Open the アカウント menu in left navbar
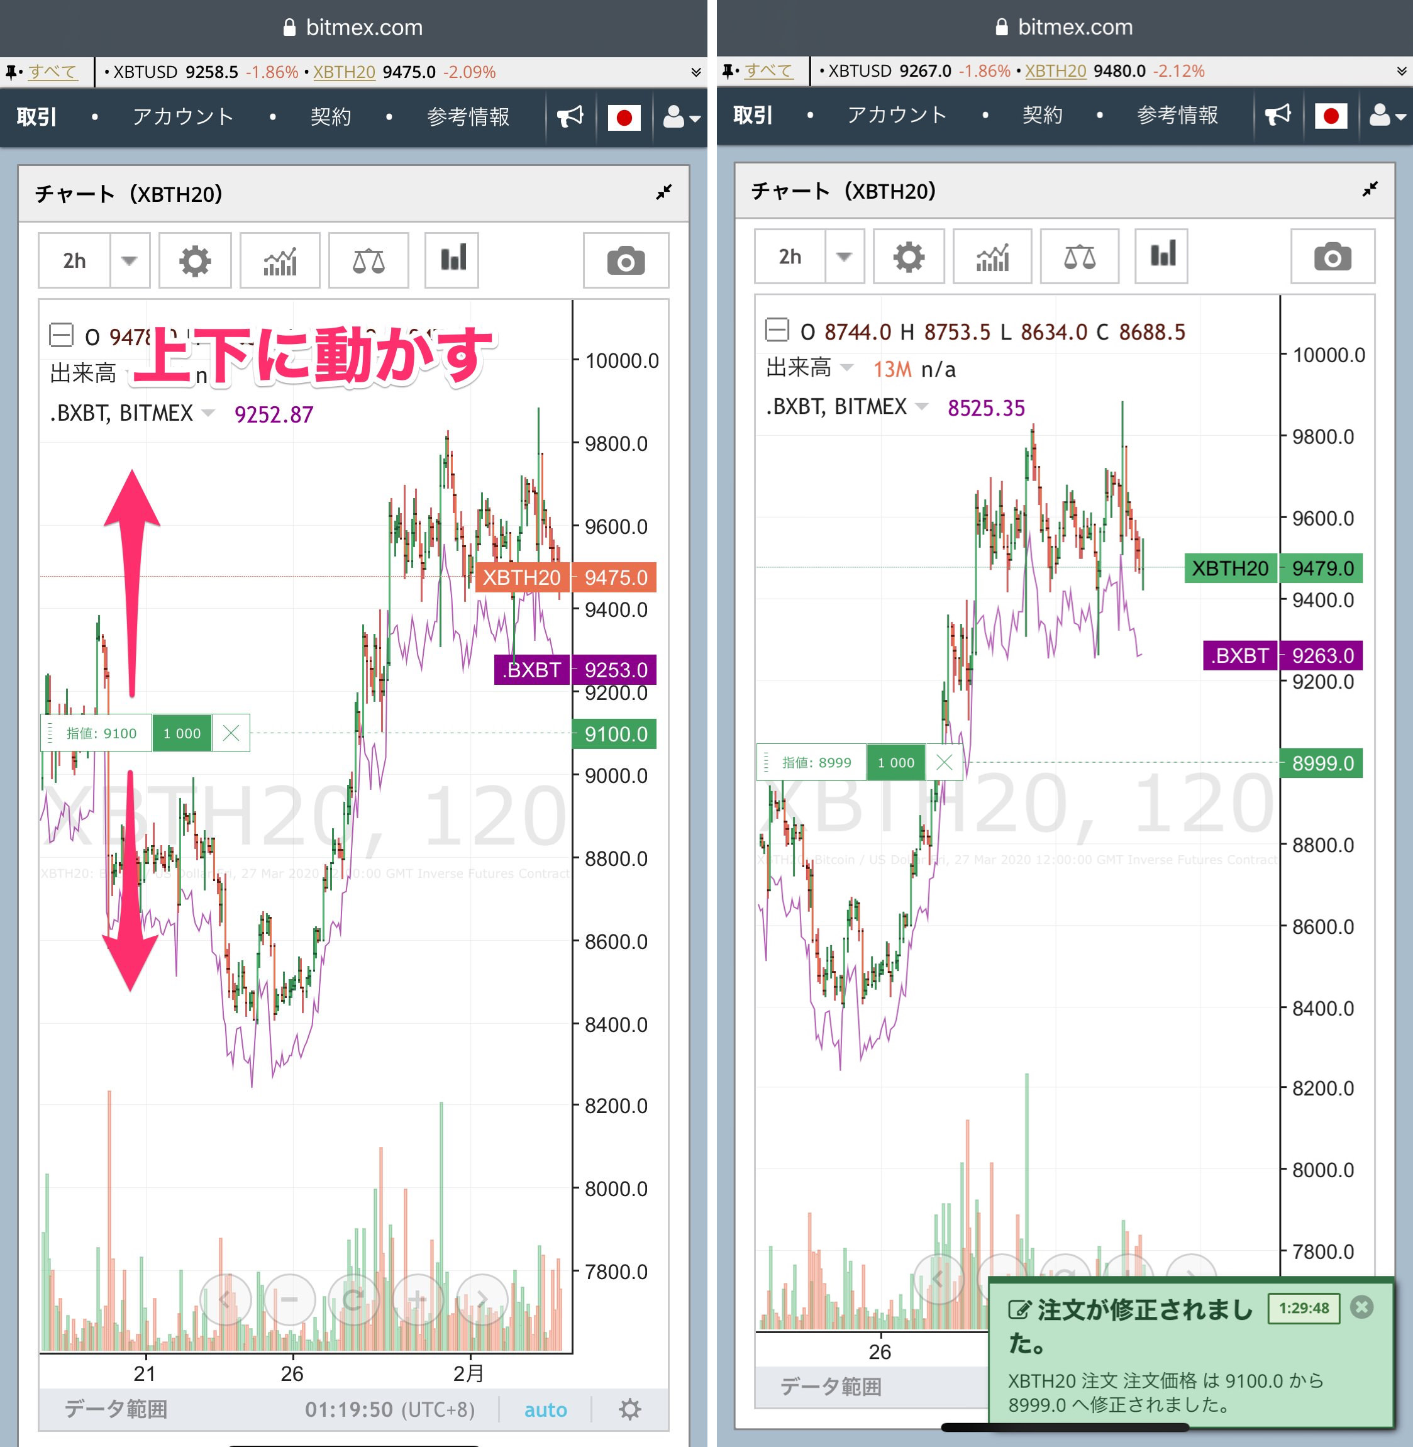The image size is (1413, 1447). point(182,116)
